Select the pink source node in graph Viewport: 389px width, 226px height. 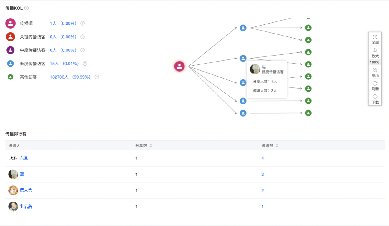click(x=179, y=66)
